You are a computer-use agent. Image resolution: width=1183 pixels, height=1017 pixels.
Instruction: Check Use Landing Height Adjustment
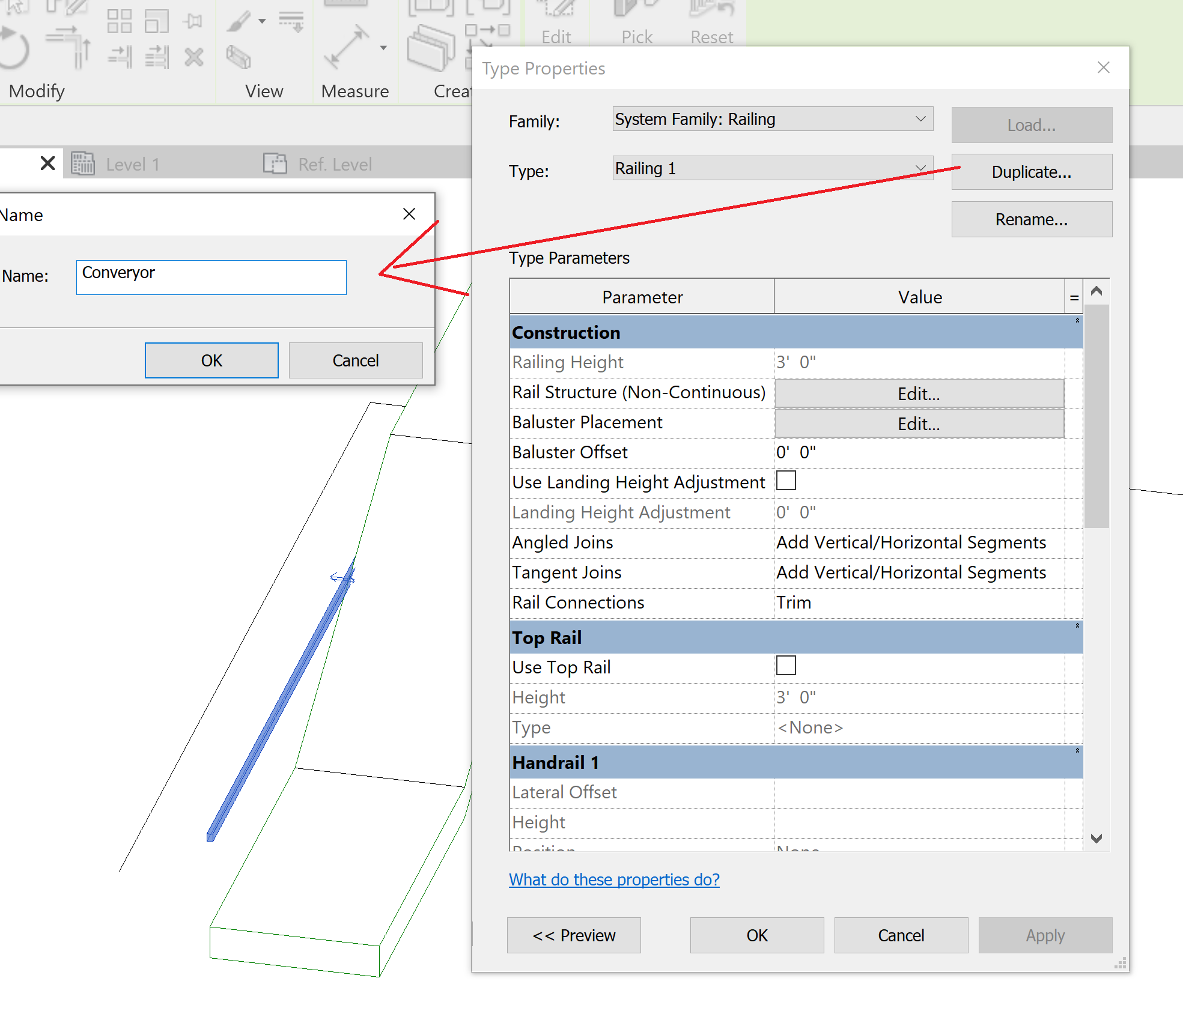click(x=786, y=480)
